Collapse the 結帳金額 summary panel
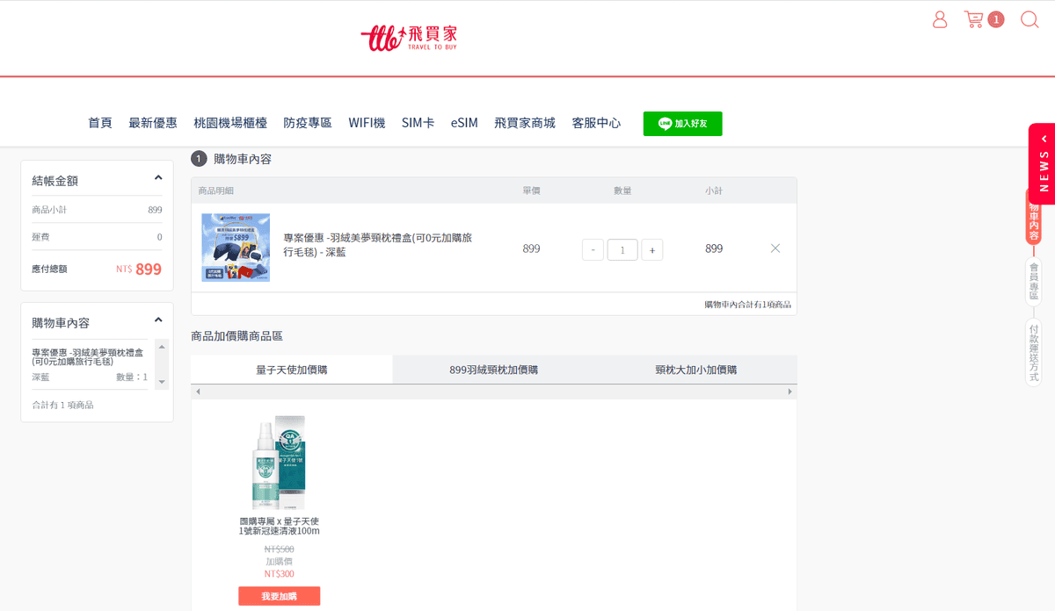The height and width of the screenshot is (611, 1055). 158,176
